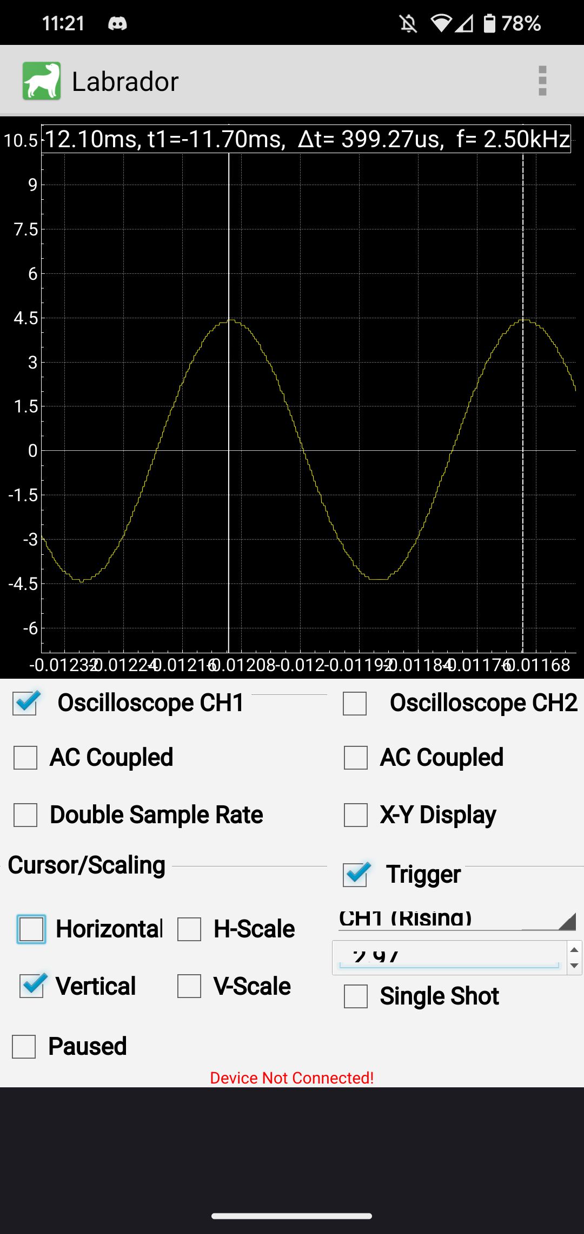584x1234 pixels.
Task: Enable the Oscilloscope CH2 channel
Action: (x=356, y=702)
